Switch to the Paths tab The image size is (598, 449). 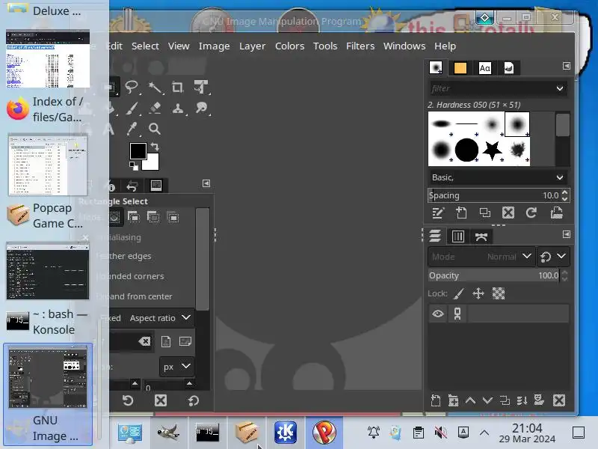pyautogui.click(x=481, y=236)
